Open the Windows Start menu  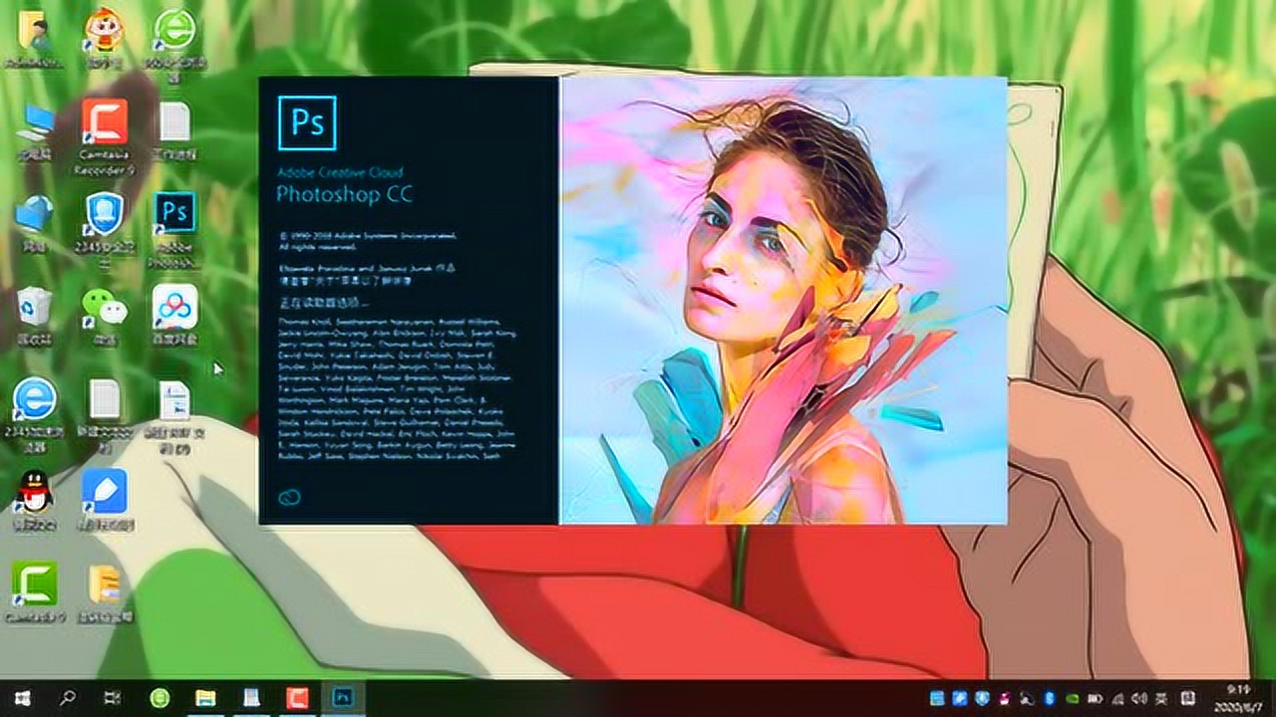[22, 698]
